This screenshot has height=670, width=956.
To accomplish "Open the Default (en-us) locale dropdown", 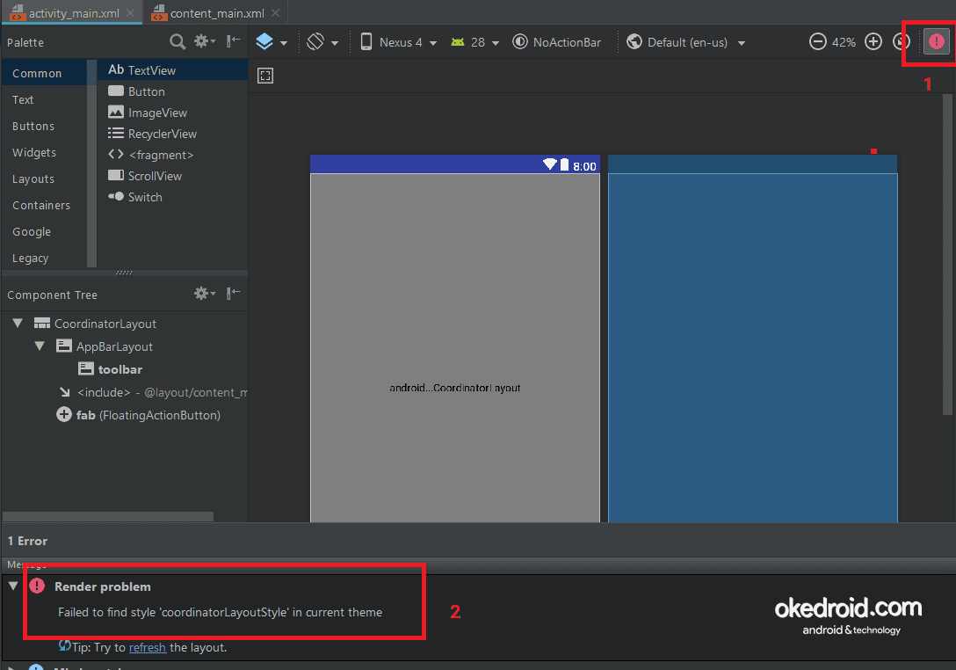I will pos(686,42).
